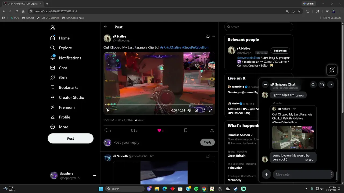Click the chat panel scrollbar

(336, 176)
